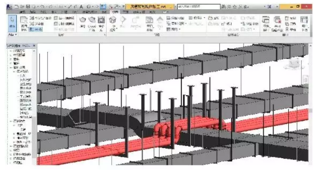Open the Schedules (明细表) dropdown
Image resolution: width=317 pixels, height=170 pixels.
point(197,18)
